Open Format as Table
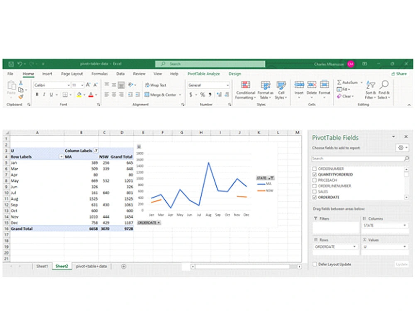Image resolution: width=415 pixels, height=311 pixels. pos(266,90)
